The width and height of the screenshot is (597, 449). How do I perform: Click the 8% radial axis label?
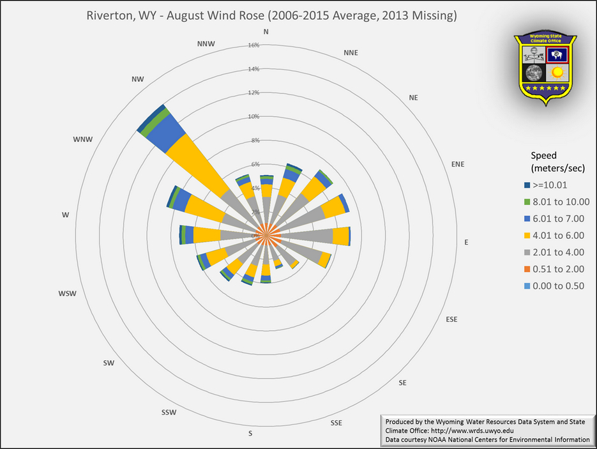(x=255, y=140)
